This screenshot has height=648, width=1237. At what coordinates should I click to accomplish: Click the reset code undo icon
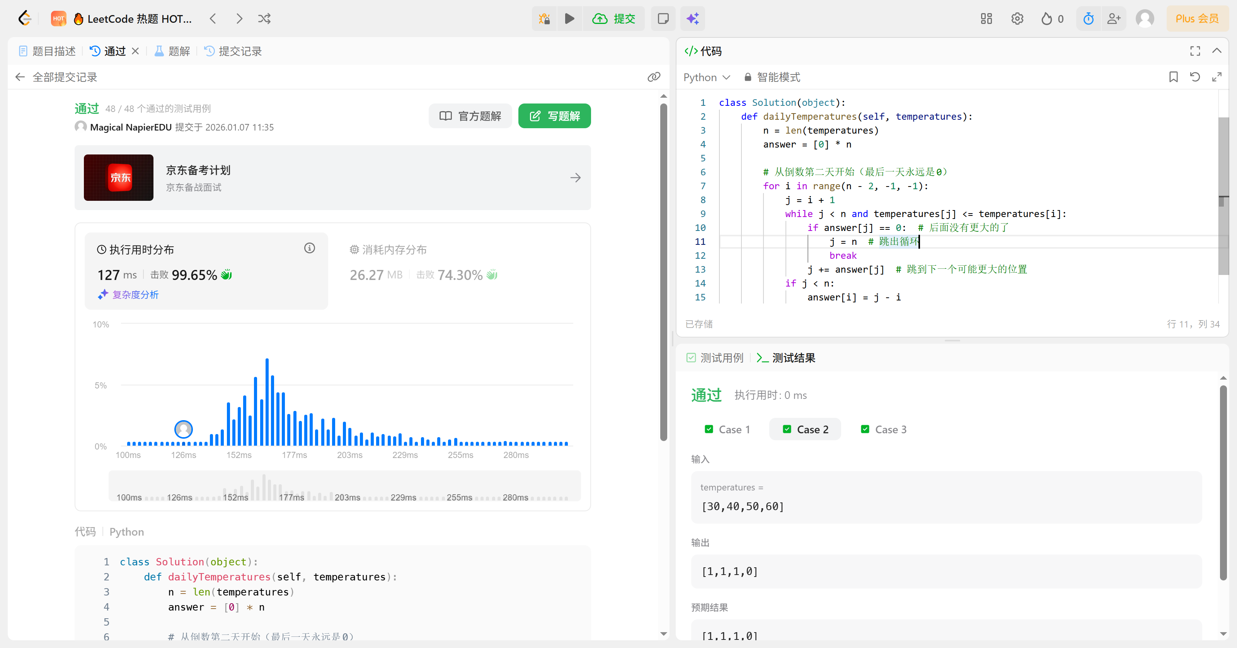[1195, 77]
